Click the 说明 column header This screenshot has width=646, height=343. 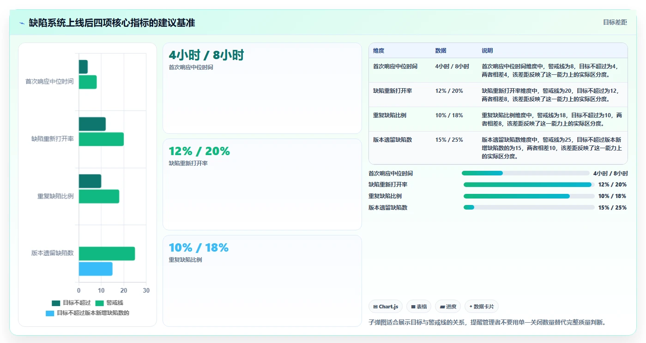click(487, 51)
